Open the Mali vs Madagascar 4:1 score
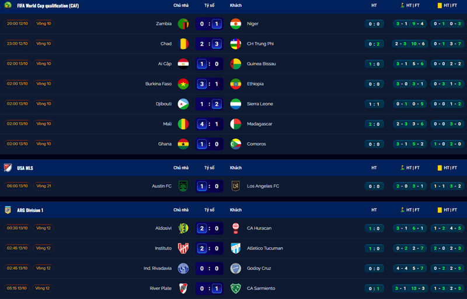 pyautogui.click(x=210, y=124)
